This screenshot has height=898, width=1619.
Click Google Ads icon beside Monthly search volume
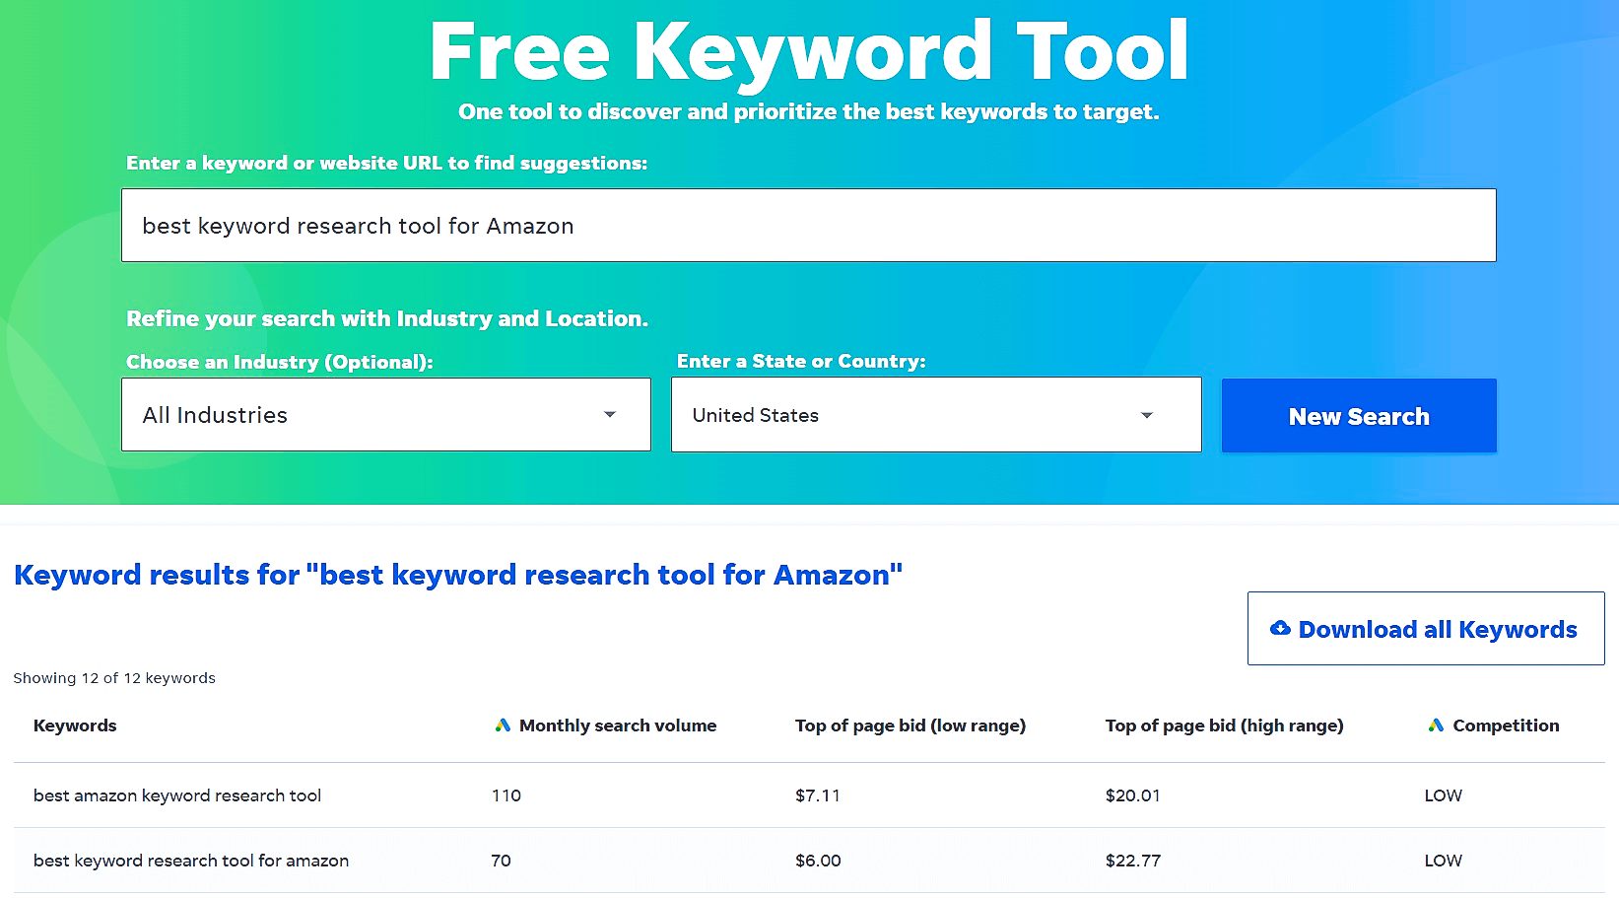[x=503, y=725]
